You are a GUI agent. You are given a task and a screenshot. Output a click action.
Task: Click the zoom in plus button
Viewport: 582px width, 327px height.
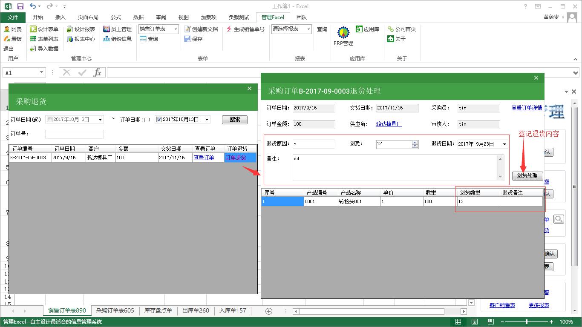(551, 322)
